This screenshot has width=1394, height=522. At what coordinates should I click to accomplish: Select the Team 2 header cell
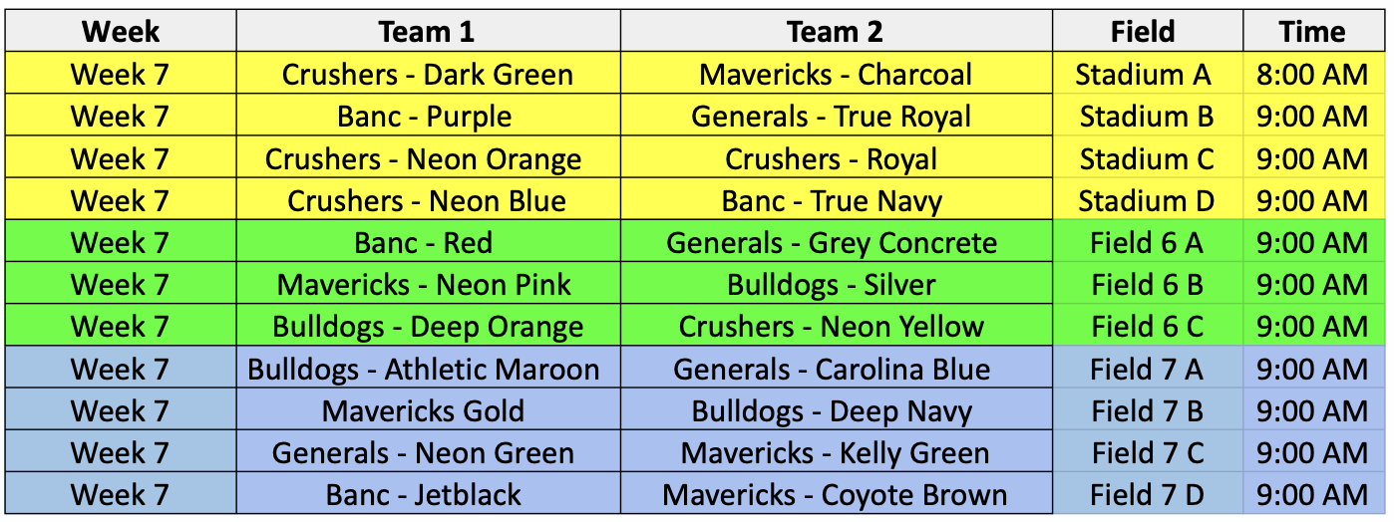point(836,32)
